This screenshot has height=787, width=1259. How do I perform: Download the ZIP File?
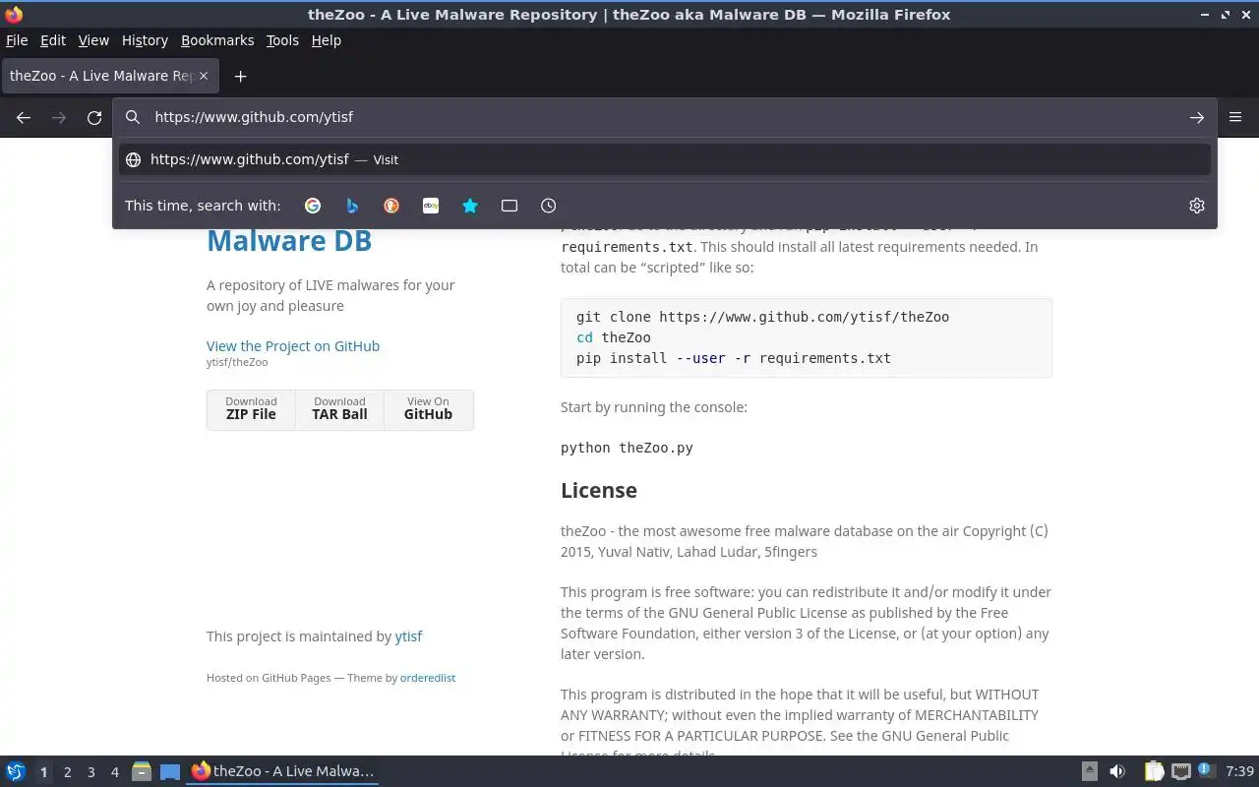click(251, 409)
